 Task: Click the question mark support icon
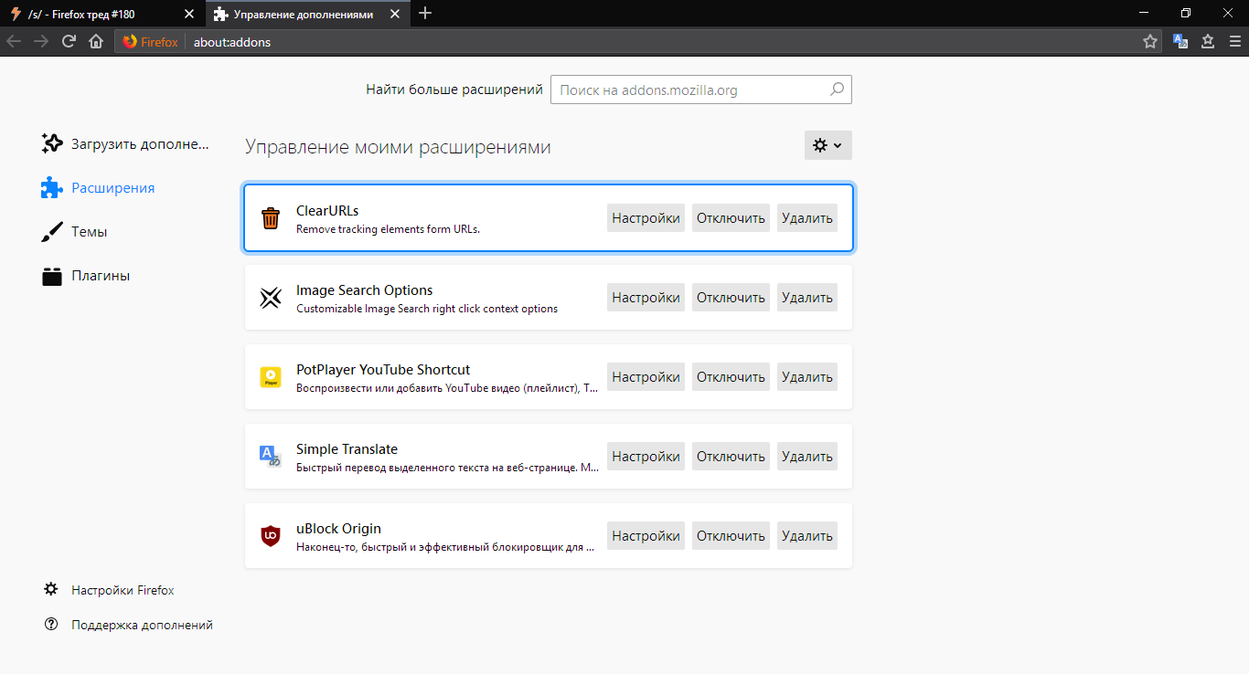coord(51,625)
